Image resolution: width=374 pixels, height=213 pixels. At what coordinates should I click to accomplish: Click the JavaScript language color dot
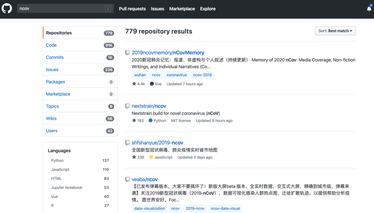151,157
